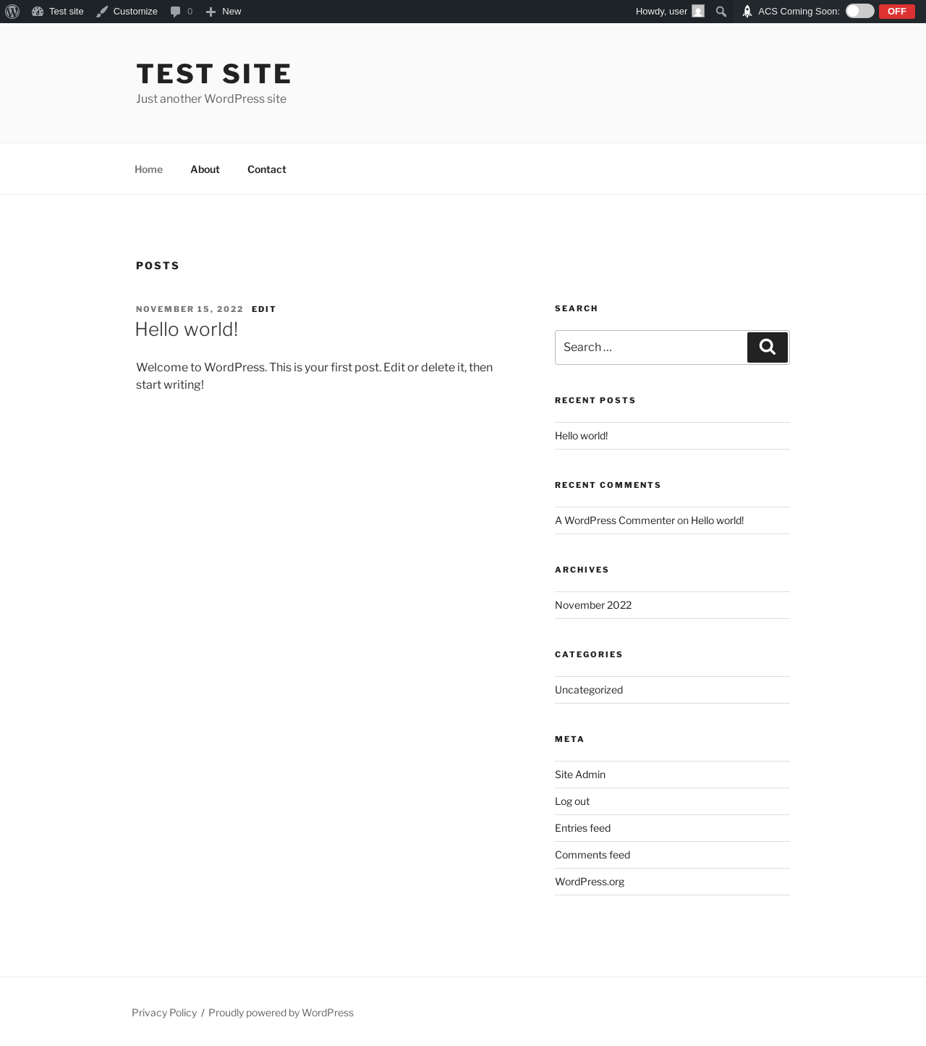Click the Customize paintbrush icon
The height and width of the screenshot is (1046, 926).
[102, 12]
